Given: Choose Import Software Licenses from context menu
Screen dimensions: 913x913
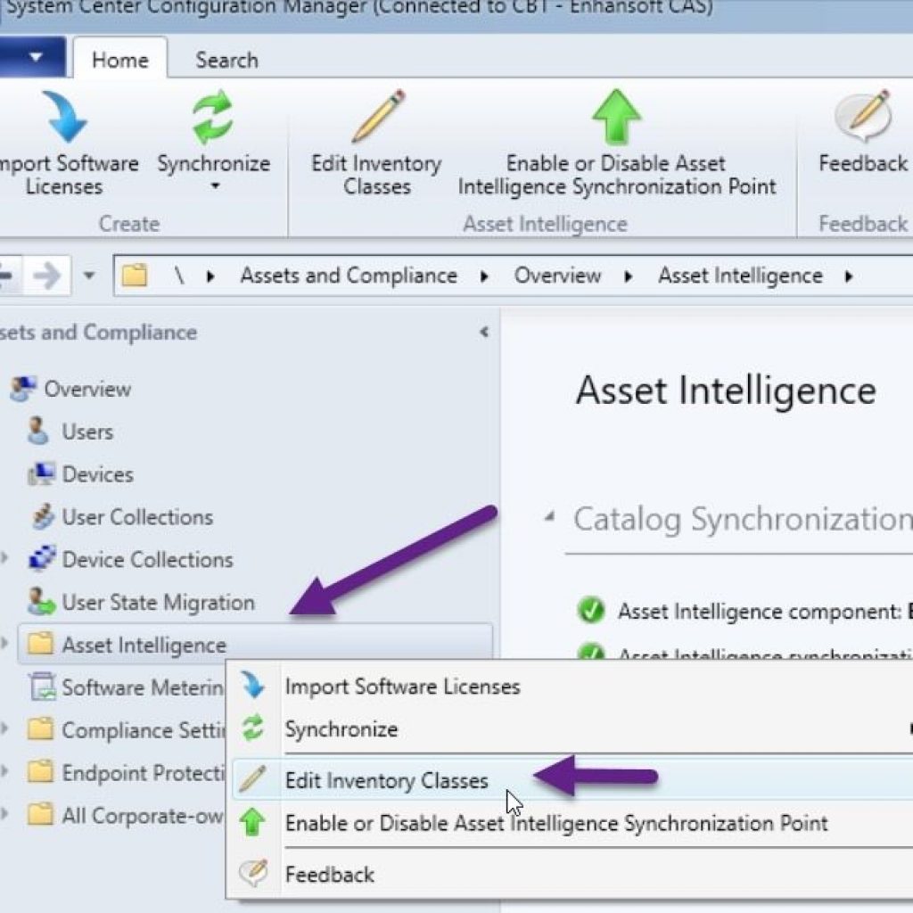Looking at the screenshot, I should (x=570, y=687).
